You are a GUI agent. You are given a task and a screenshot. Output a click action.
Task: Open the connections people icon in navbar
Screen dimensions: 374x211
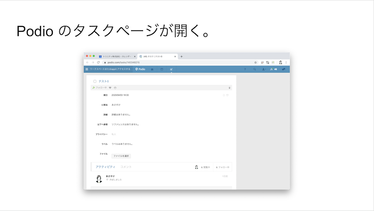coord(152,69)
